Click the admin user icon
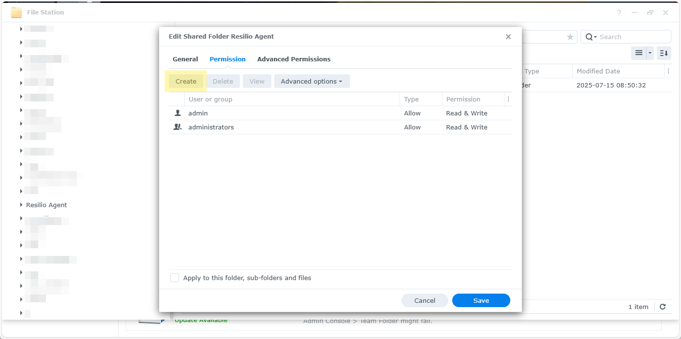This screenshot has width=681, height=339. click(x=178, y=113)
